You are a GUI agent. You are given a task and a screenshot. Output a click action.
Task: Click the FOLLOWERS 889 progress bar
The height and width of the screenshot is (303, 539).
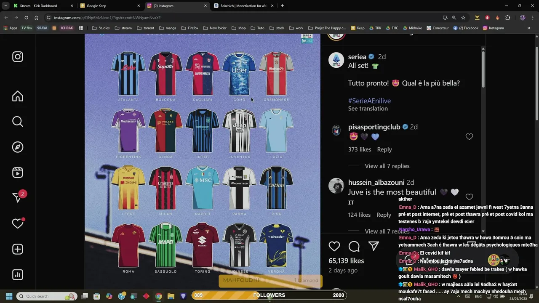coord(269,295)
